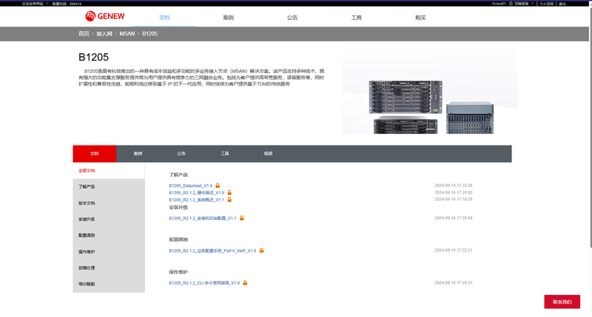The width and height of the screenshot is (592, 317).
Task: Click lock icon beside CLI 命令使用指导_V1.0
Action: [246, 283]
